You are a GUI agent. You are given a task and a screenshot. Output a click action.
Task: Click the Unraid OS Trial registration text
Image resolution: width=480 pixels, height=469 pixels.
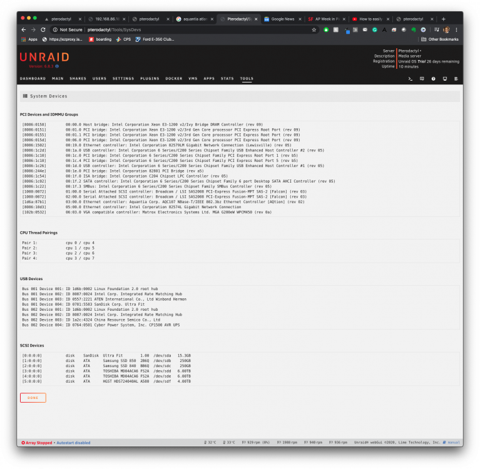tap(429, 61)
